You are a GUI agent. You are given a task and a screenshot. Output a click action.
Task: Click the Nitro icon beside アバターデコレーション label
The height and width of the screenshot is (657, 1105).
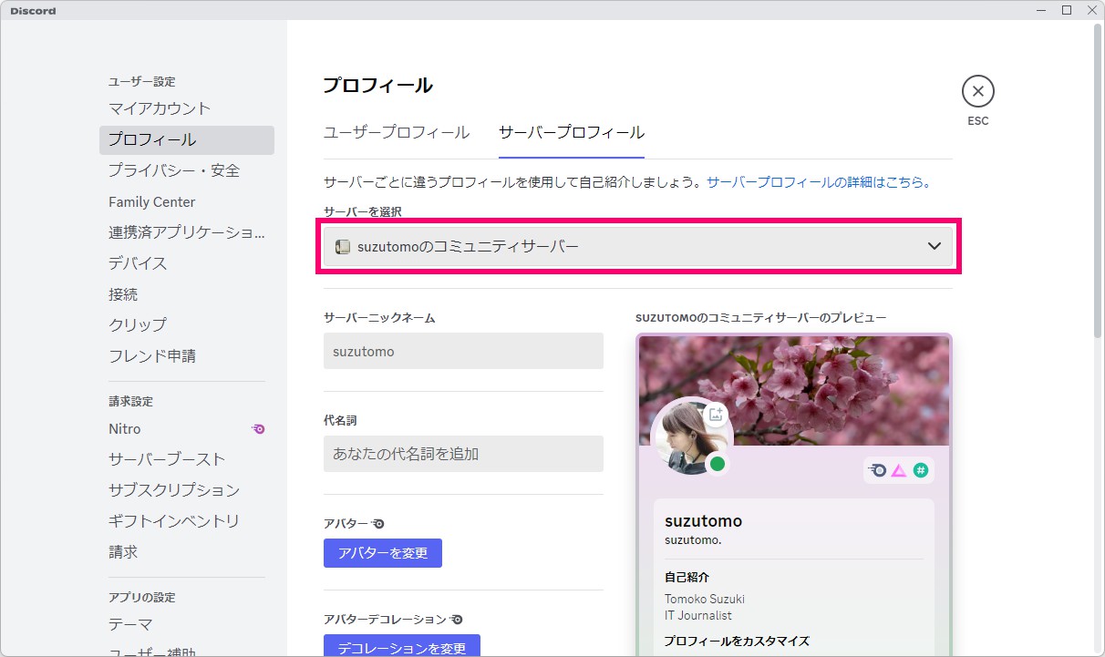457,620
